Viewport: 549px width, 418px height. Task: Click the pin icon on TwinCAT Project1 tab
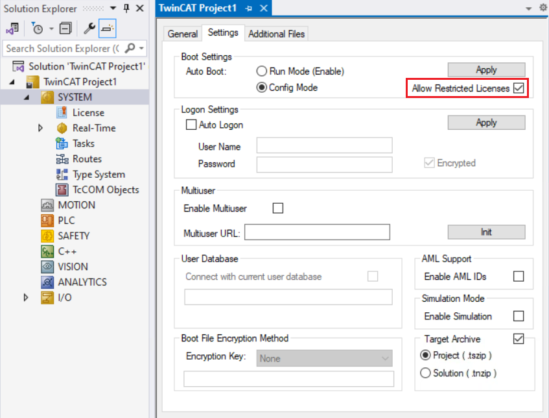(x=249, y=8)
